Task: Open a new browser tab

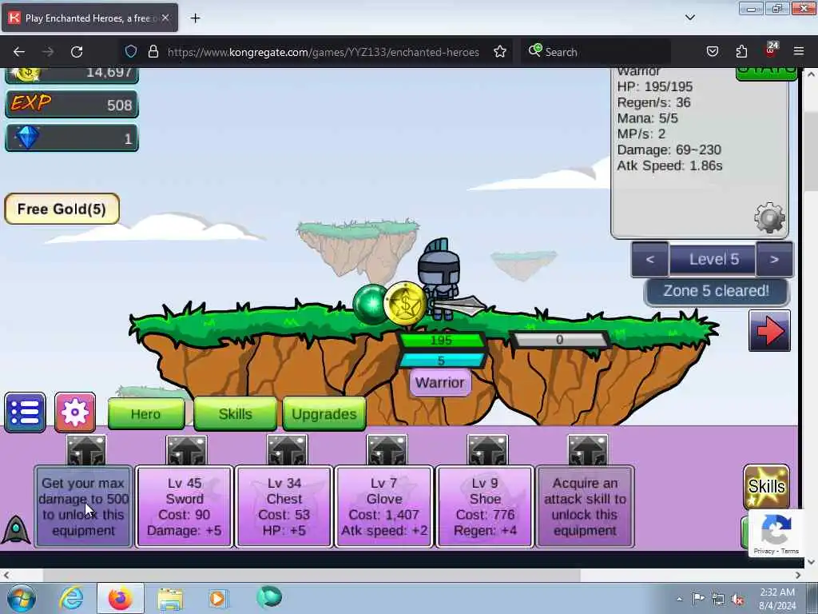Action: tap(195, 18)
